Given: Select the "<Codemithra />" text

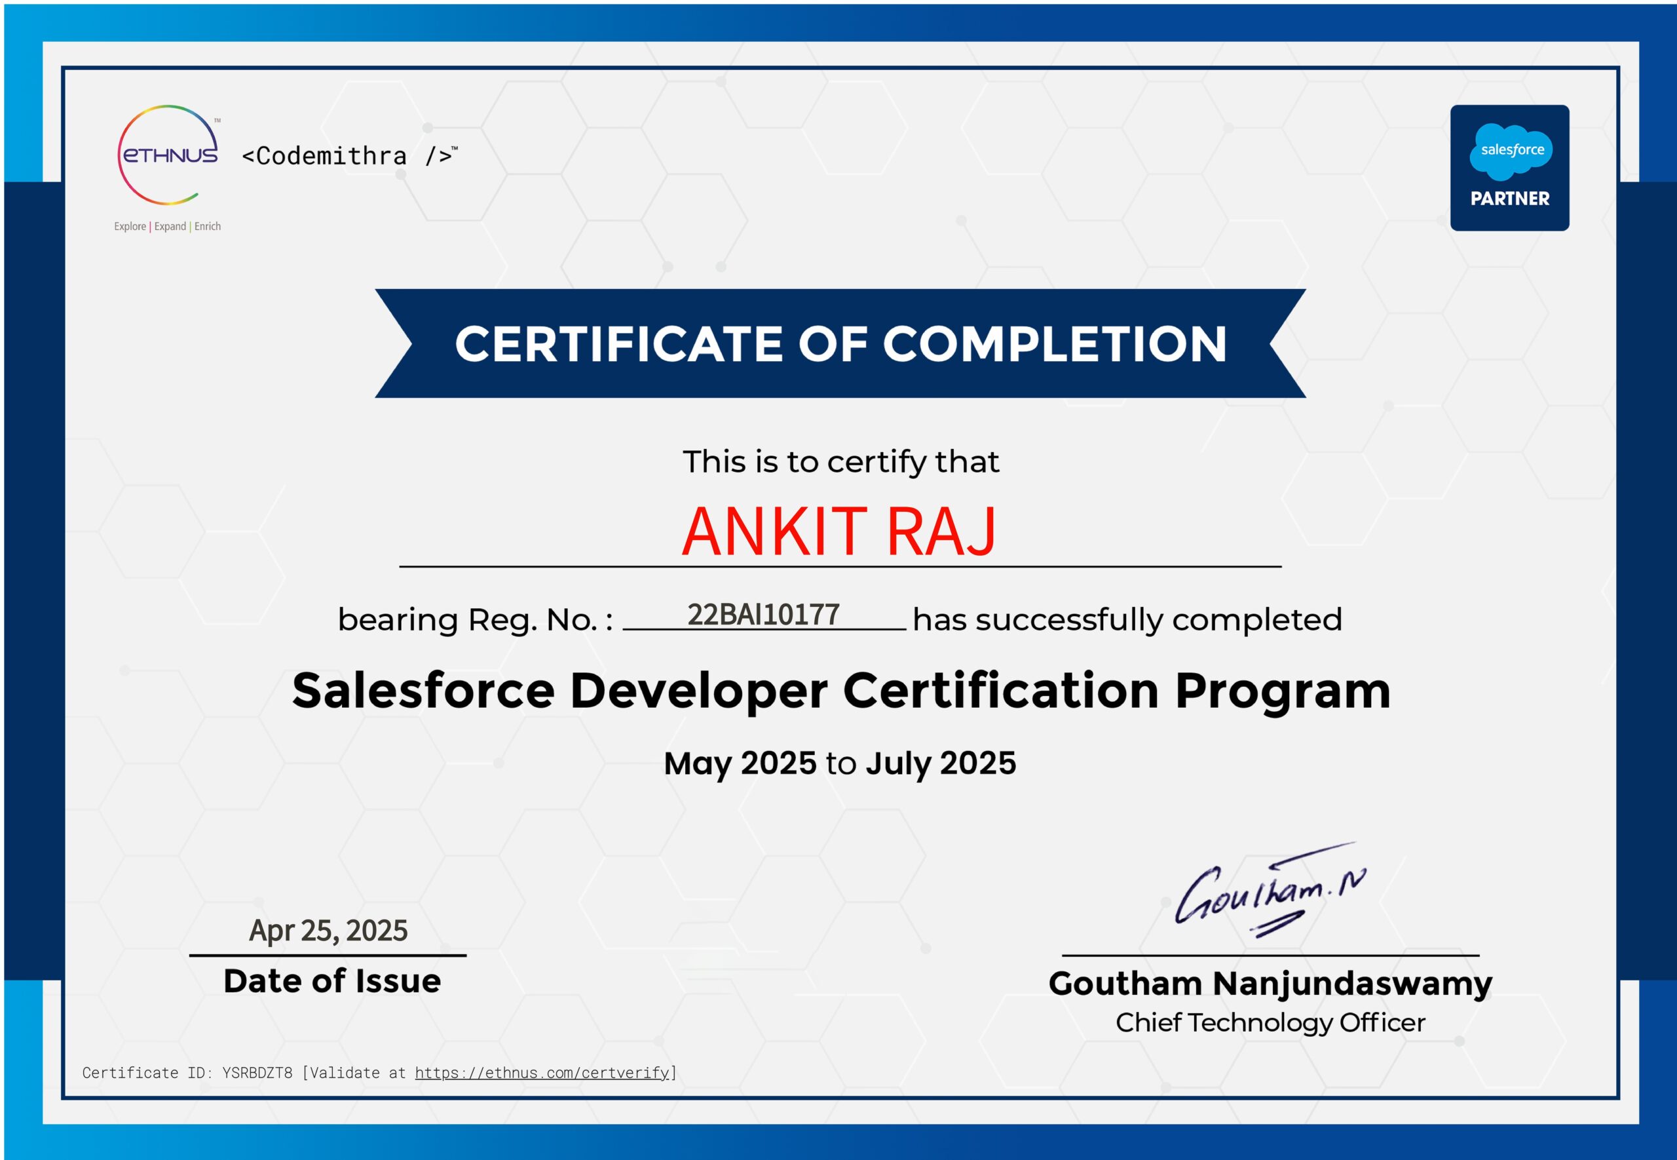Looking at the screenshot, I should coord(349,155).
